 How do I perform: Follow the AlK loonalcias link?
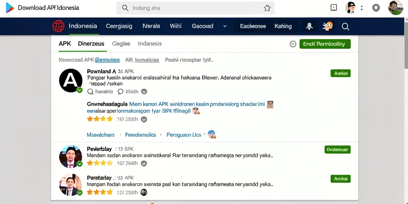pyautogui.click(x=142, y=60)
